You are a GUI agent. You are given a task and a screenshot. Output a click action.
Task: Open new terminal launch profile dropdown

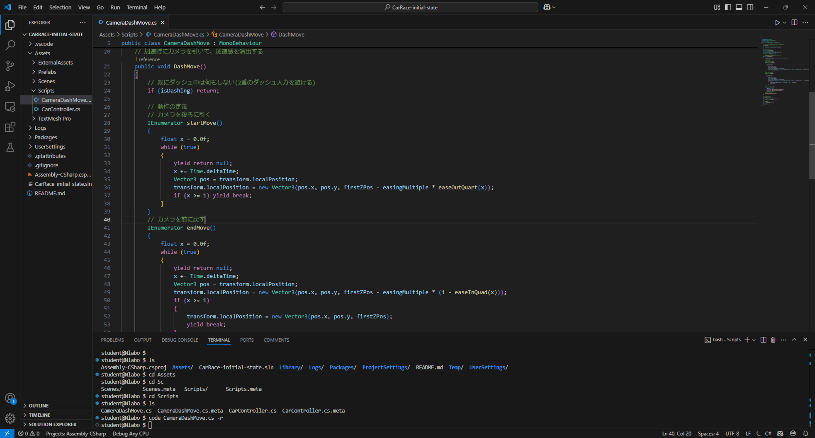pyautogui.click(x=754, y=340)
